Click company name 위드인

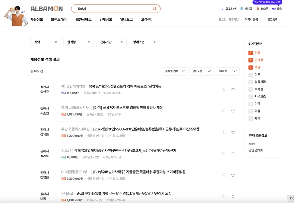[66, 151]
